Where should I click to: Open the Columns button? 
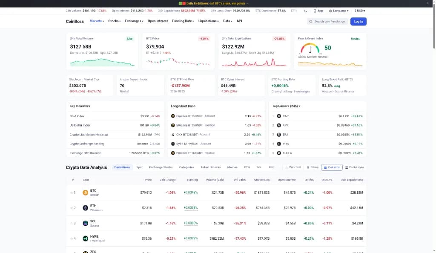coord(331,167)
